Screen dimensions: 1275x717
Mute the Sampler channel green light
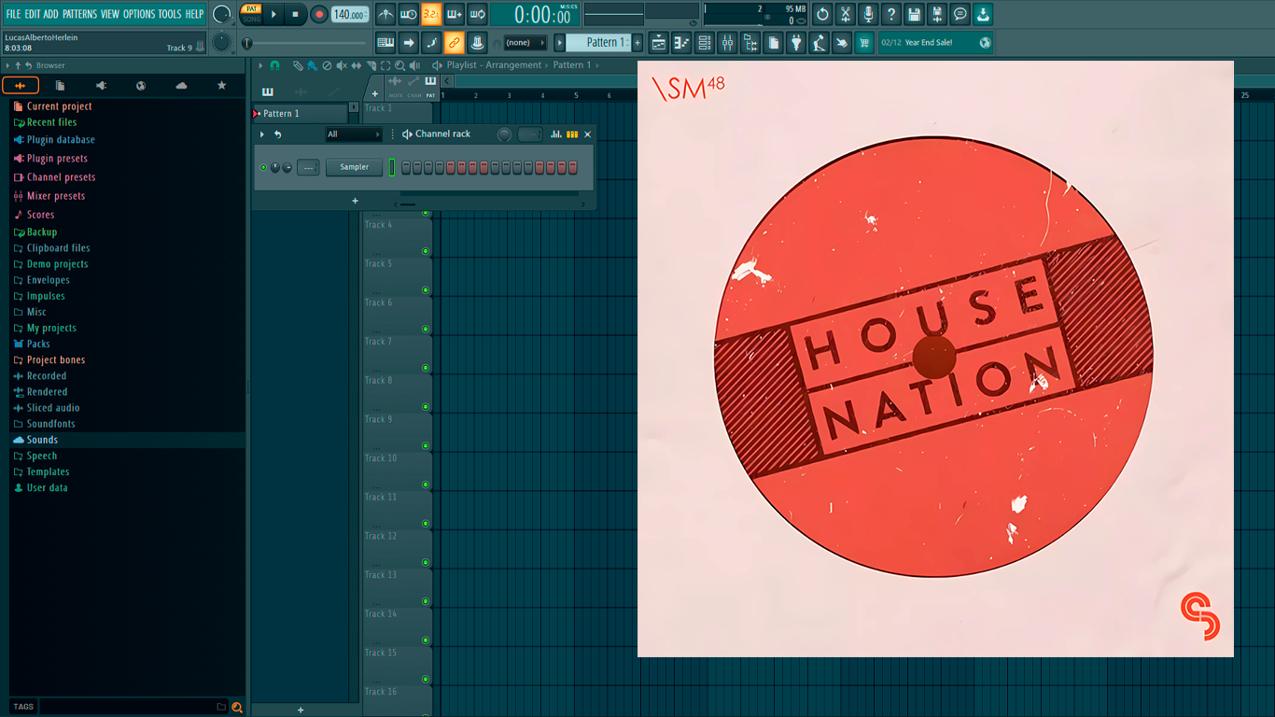click(263, 167)
